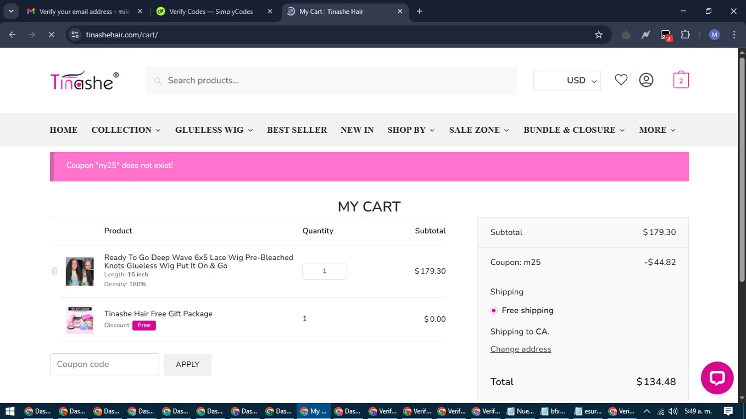Open the Chrome three-dot menu
This screenshot has height=419, width=746.
(x=734, y=35)
